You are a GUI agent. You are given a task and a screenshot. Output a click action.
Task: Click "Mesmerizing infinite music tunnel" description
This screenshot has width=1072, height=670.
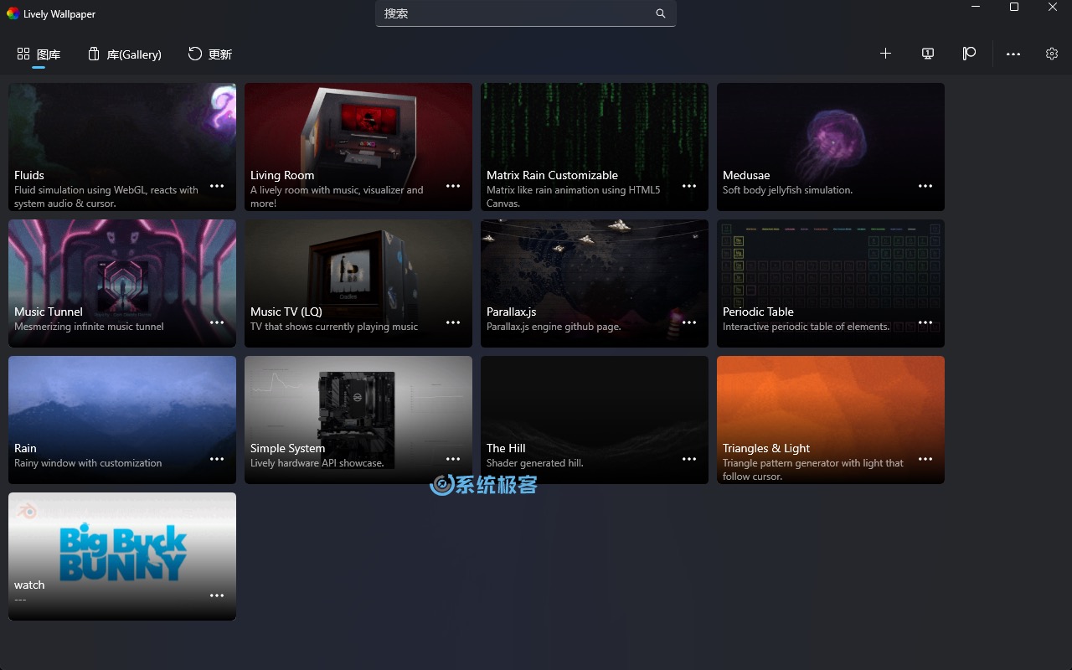89,327
